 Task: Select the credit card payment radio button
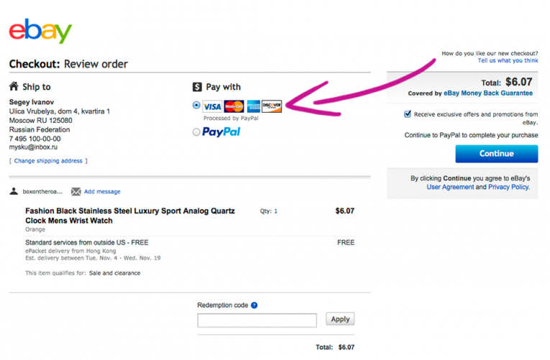click(x=196, y=105)
